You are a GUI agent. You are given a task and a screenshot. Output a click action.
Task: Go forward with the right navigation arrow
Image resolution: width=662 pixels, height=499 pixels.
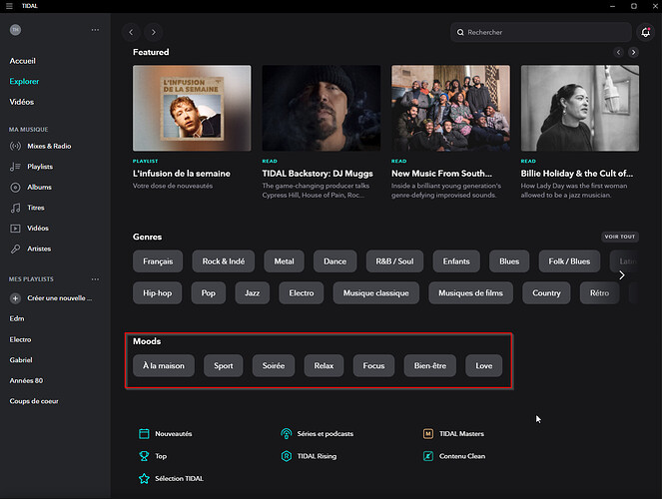[x=153, y=32]
